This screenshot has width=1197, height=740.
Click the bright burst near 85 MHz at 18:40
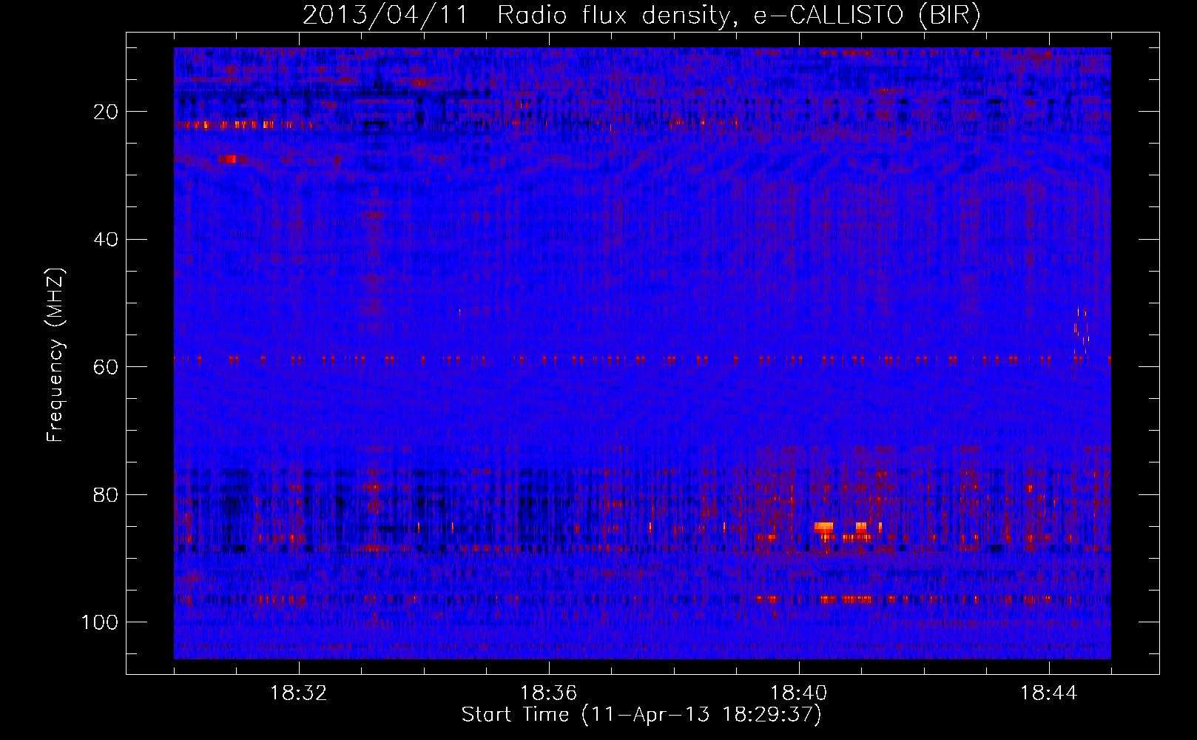(824, 527)
